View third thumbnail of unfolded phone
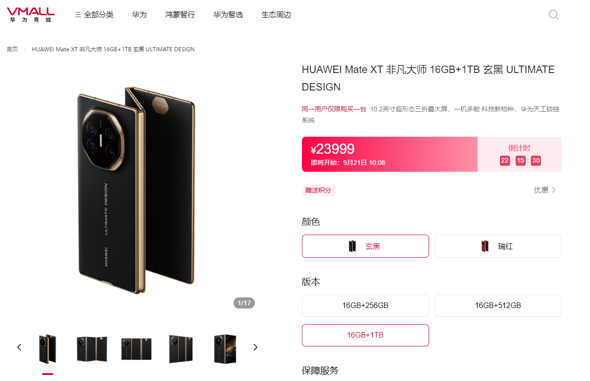Viewport: 590px width, 381px height. (136, 349)
